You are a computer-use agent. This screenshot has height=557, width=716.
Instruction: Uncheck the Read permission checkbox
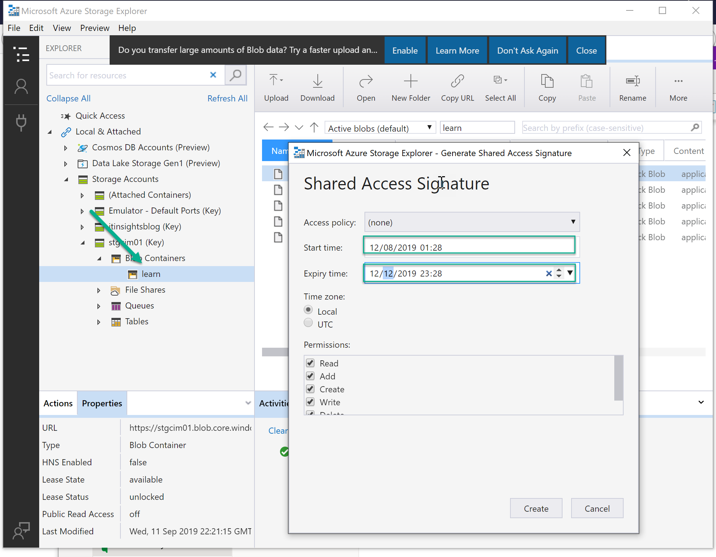310,363
